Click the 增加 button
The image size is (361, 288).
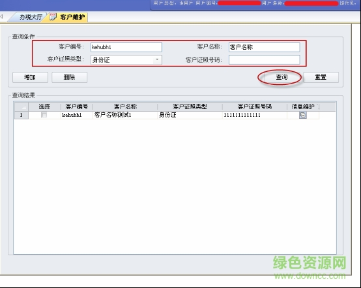pos(30,77)
